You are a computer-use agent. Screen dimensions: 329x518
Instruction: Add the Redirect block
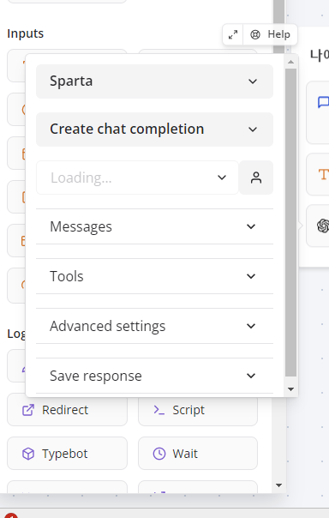(68, 410)
